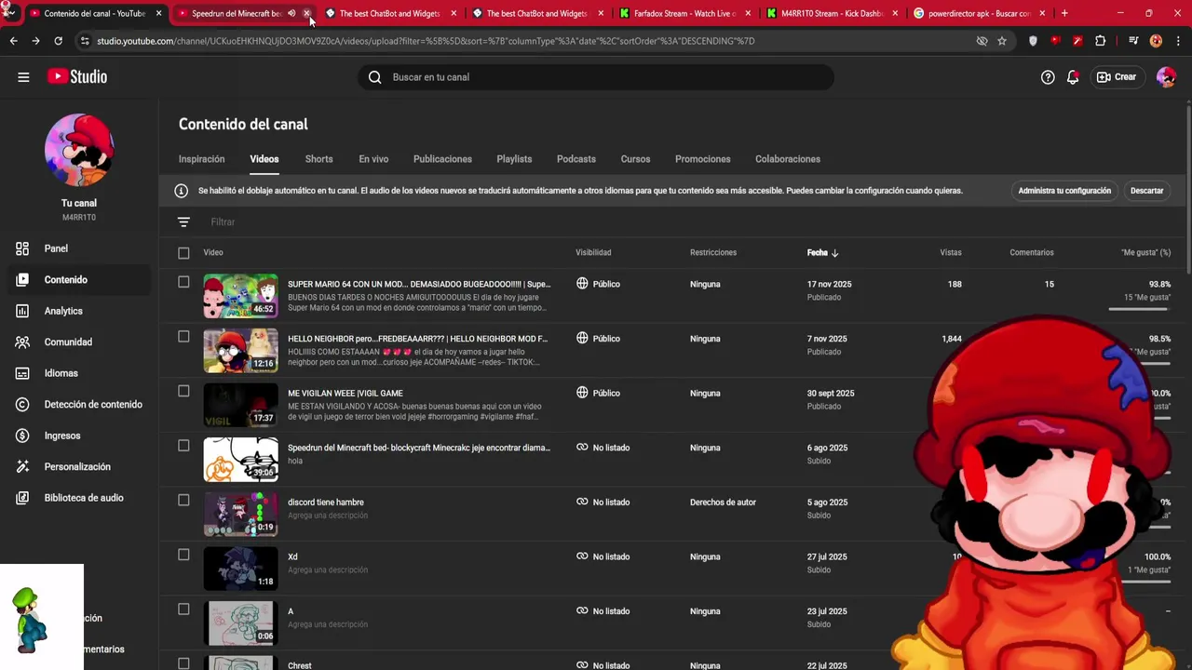1192x670 pixels.
Task: Select the Chrest video checkbox
Action: point(183,663)
